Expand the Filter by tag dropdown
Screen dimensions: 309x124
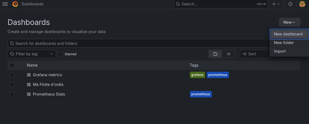tap(32, 54)
